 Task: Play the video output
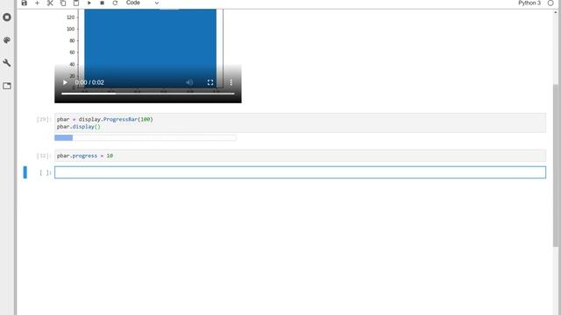65,82
